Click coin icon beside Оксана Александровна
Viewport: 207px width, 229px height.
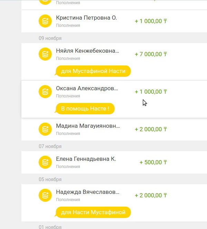point(45,92)
